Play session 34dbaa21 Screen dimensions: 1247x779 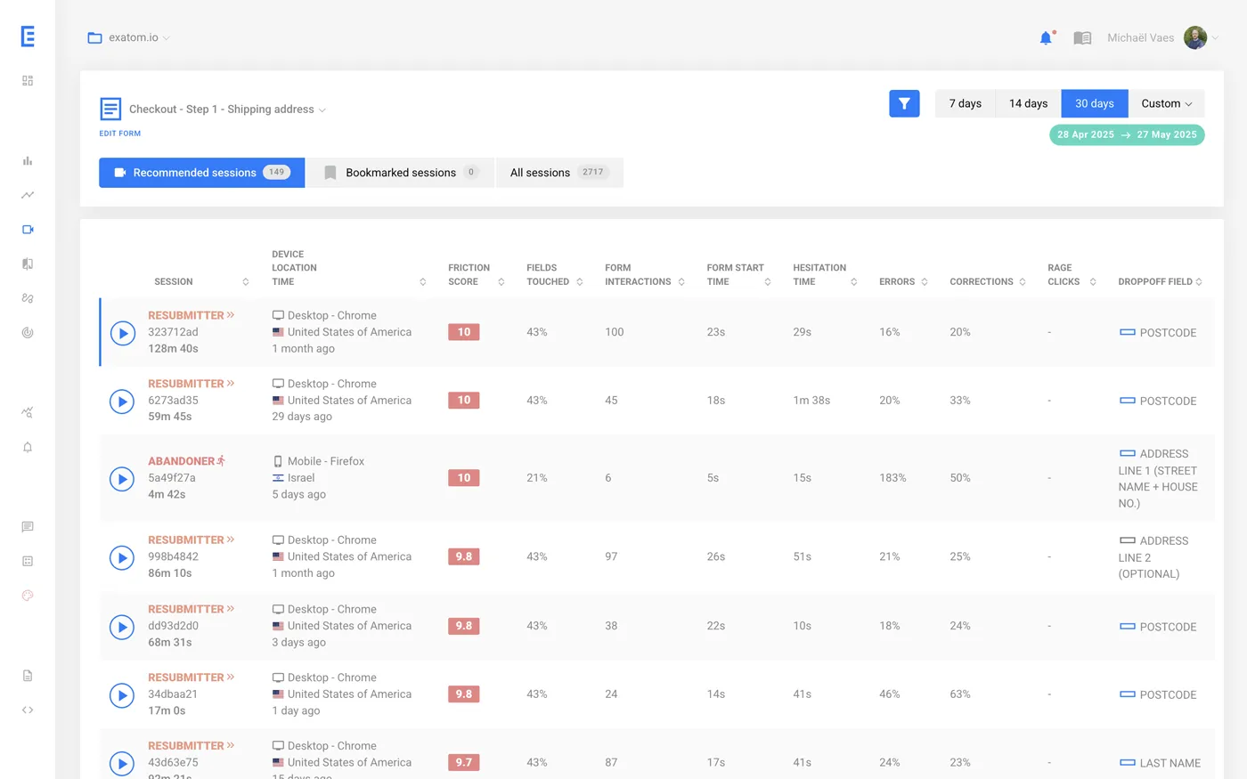[122, 694]
